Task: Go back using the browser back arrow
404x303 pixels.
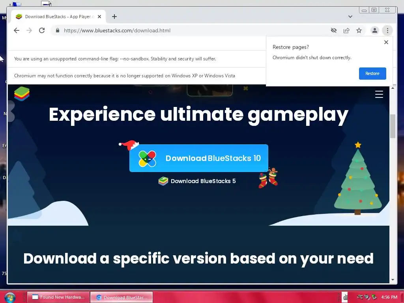Action: coord(17,30)
